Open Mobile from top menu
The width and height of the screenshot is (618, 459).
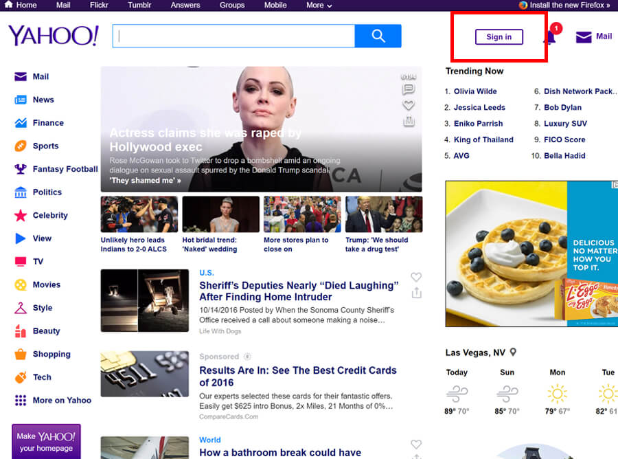click(x=275, y=5)
